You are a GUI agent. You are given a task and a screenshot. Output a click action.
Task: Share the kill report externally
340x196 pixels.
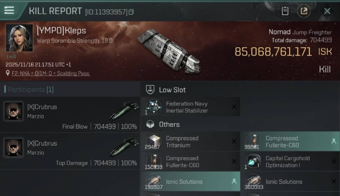304,11
